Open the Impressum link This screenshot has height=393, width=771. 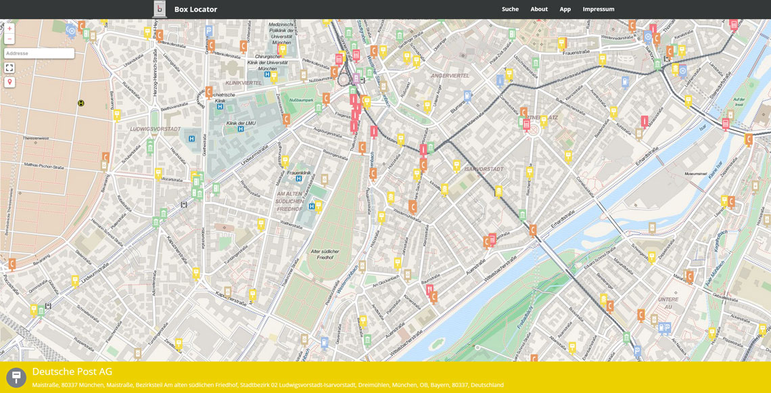pos(599,9)
